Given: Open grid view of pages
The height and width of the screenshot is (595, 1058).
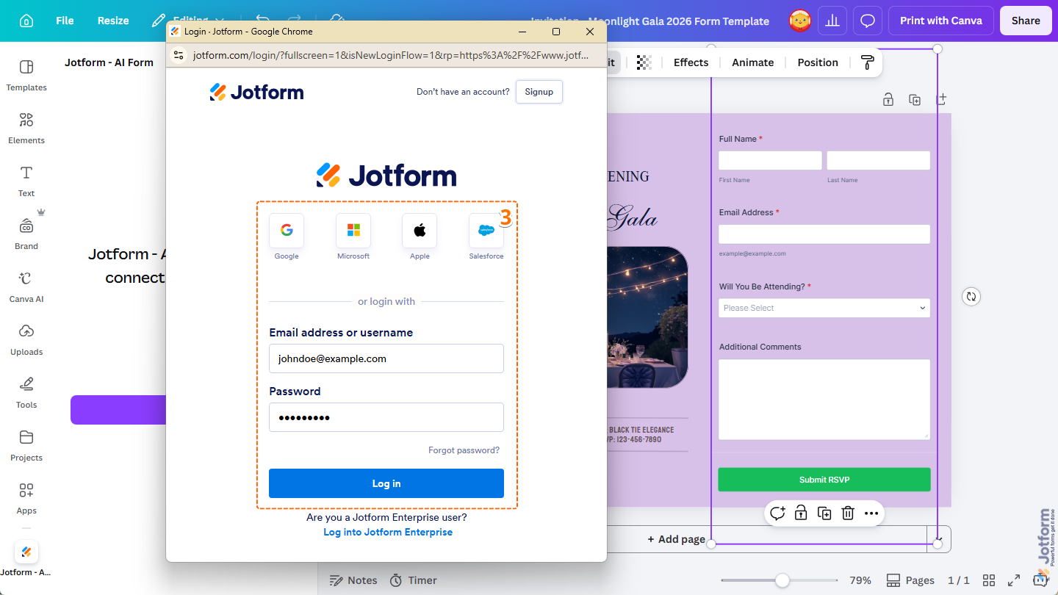Looking at the screenshot, I should pyautogui.click(x=989, y=580).
